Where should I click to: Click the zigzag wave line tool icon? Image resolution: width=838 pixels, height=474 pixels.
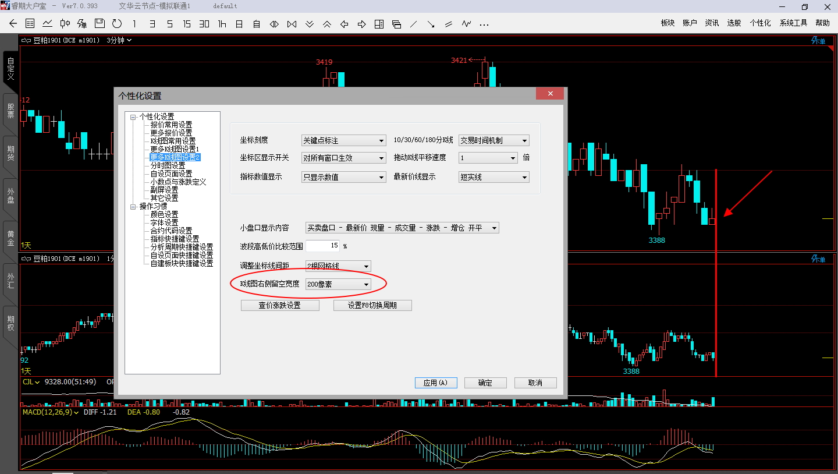[466, 24]
